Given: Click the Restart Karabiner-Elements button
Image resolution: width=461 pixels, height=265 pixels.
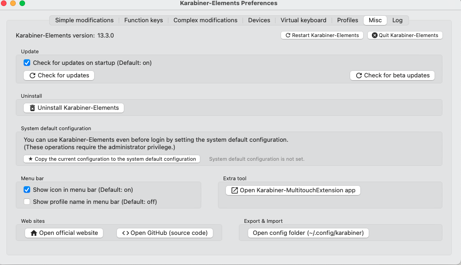Looking at the screenshot, I should pos(322,35).
